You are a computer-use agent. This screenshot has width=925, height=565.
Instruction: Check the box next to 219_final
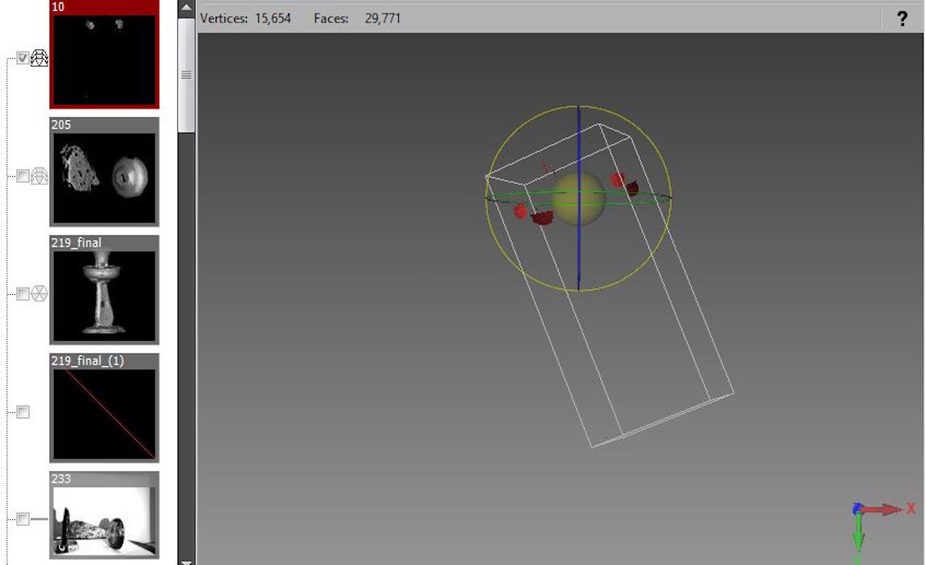23,294
